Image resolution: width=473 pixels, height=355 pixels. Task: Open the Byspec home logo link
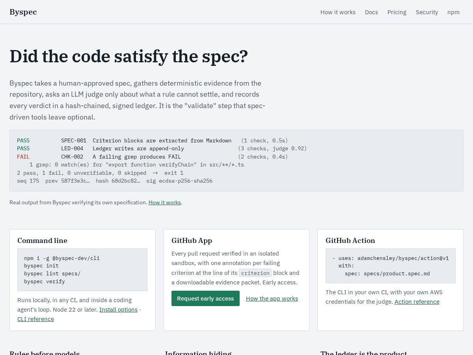click(23, 12)
